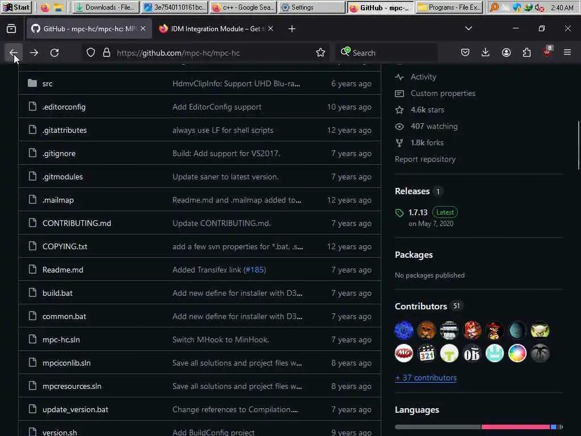This screenshot has height=436, width=581.
Task: Open the 321 clapperboard contributor avatar
Action: (427, 353)
